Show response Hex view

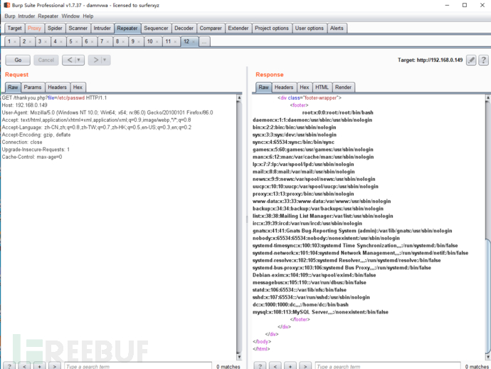(305, 87)
